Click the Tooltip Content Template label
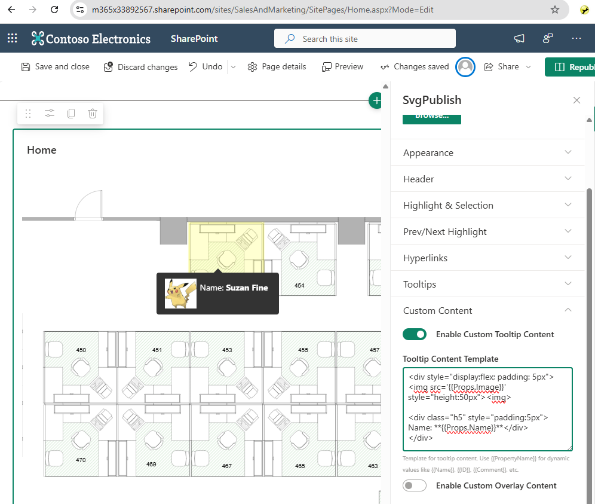Viewport: 595px width, 504px height. pyautogui.click(x=450, y=359)
